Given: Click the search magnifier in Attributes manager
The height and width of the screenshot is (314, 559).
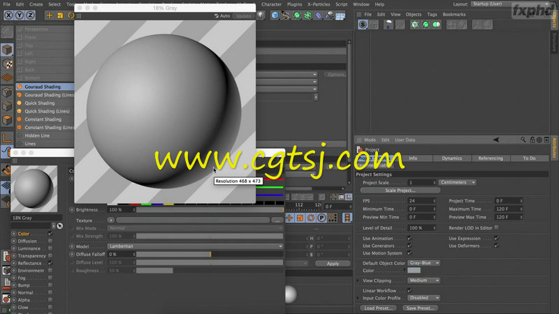Looking at the screenshot, I should [523, 140].
